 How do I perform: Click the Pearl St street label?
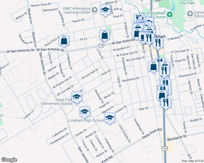coord(181,60)
